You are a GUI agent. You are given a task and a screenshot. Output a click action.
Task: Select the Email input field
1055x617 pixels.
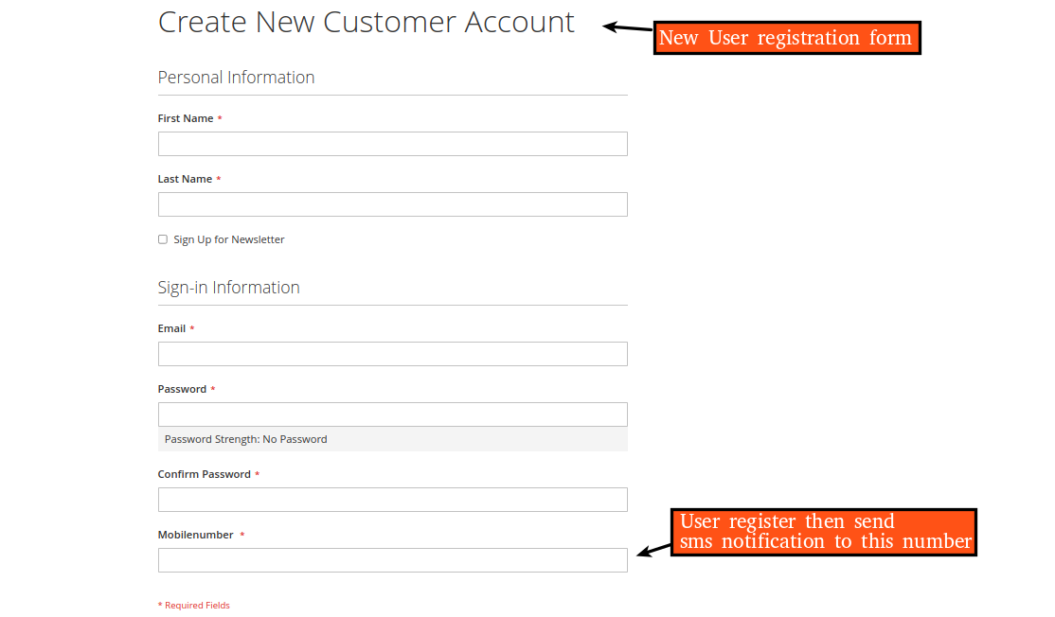coord(392,353)
